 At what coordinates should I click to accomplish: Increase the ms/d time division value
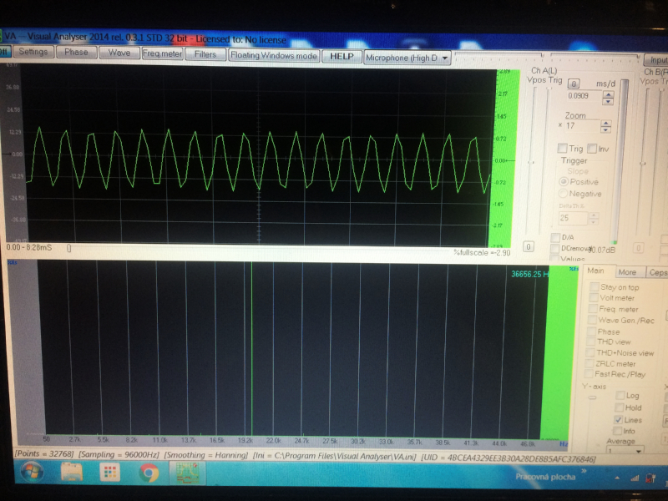[609, 94]
